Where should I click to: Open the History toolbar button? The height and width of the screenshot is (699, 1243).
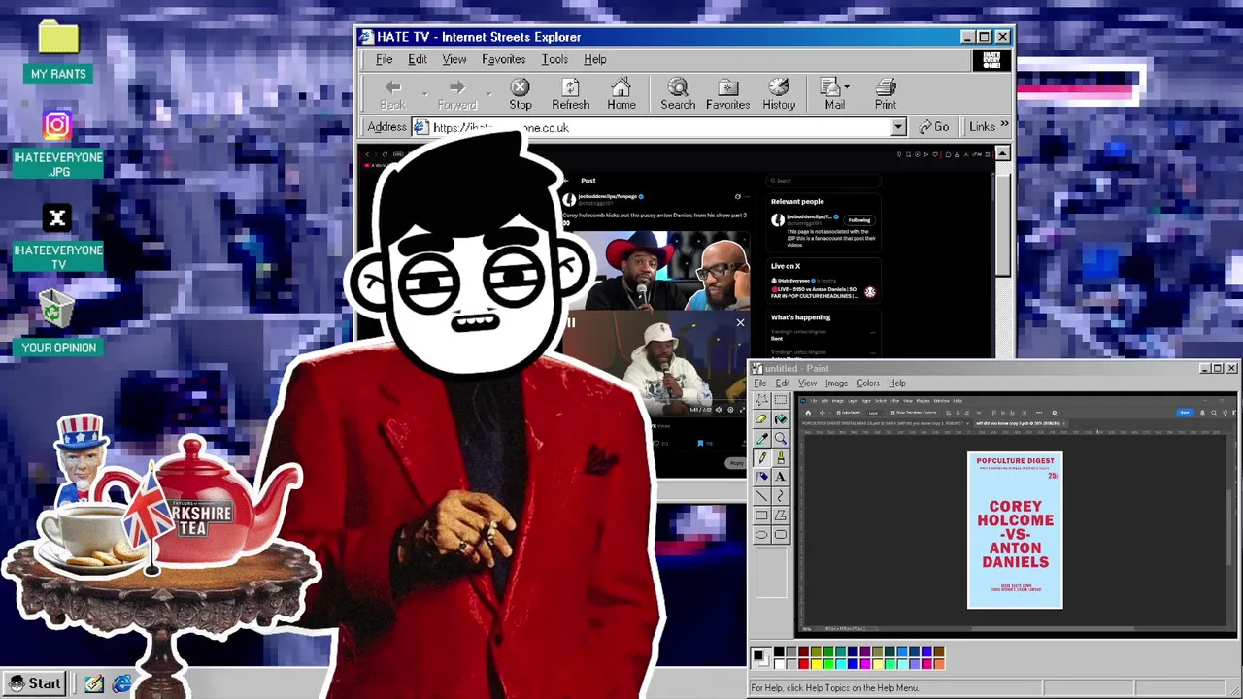tap(779, 94)
